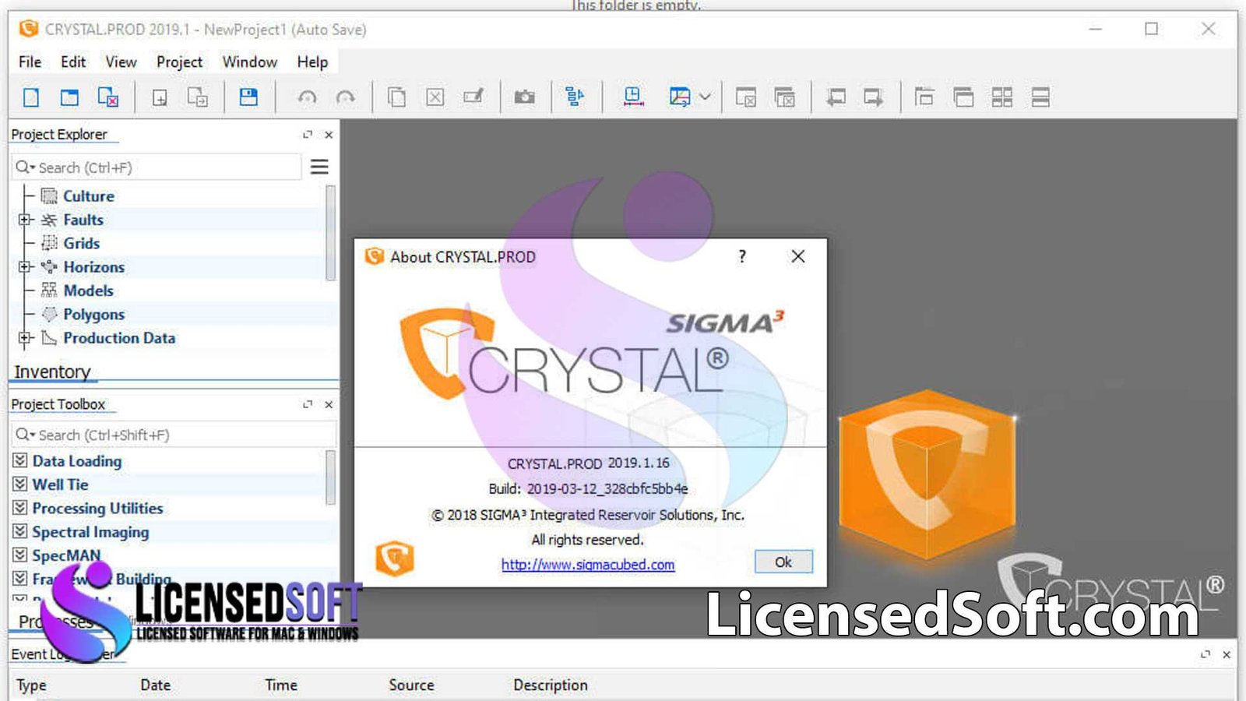Click the import document toolbar icon
Screen dimensions: 1246x701
click(198, 97)
